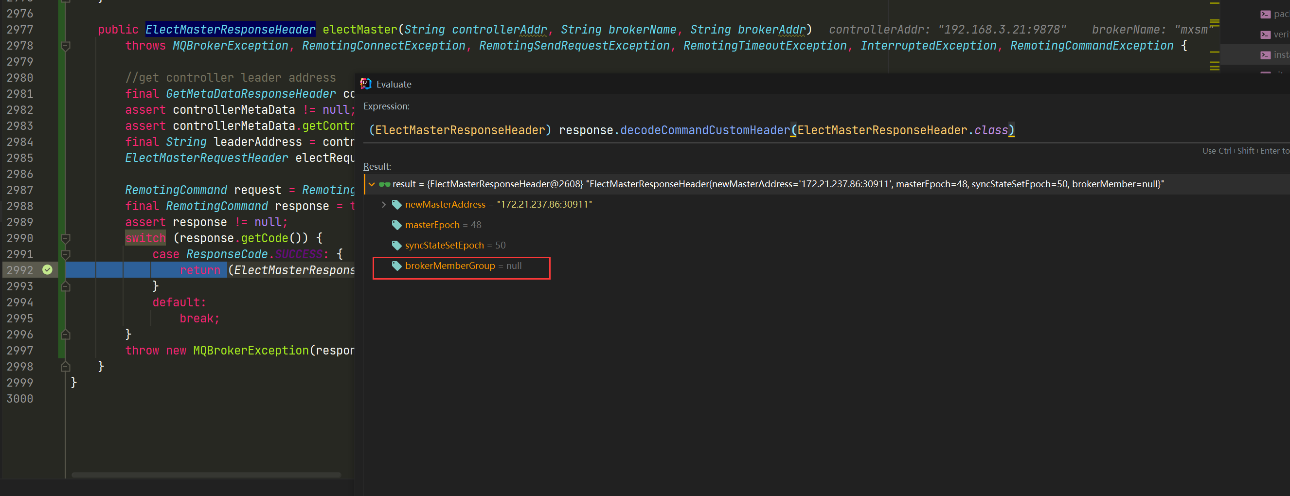Click the controllerAddr inline debug value hint

tap(948, 30)
